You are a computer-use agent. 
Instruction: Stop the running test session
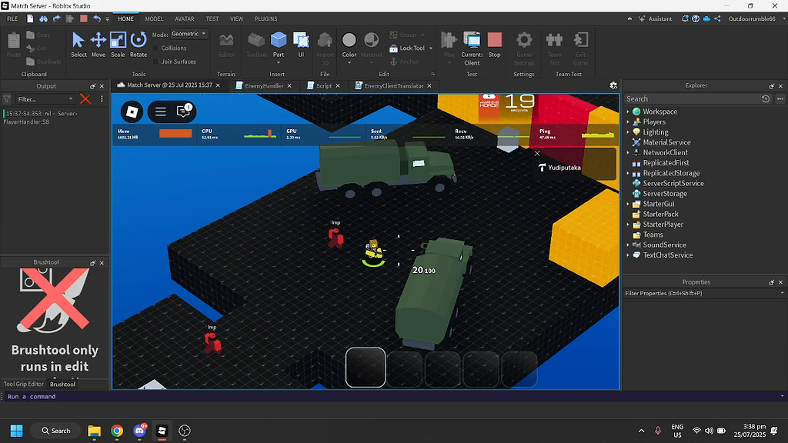[494, 44]
